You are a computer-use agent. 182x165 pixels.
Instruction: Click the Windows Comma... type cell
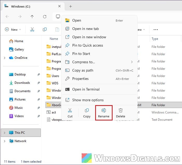pyautogui.click(x=165, y=112)
